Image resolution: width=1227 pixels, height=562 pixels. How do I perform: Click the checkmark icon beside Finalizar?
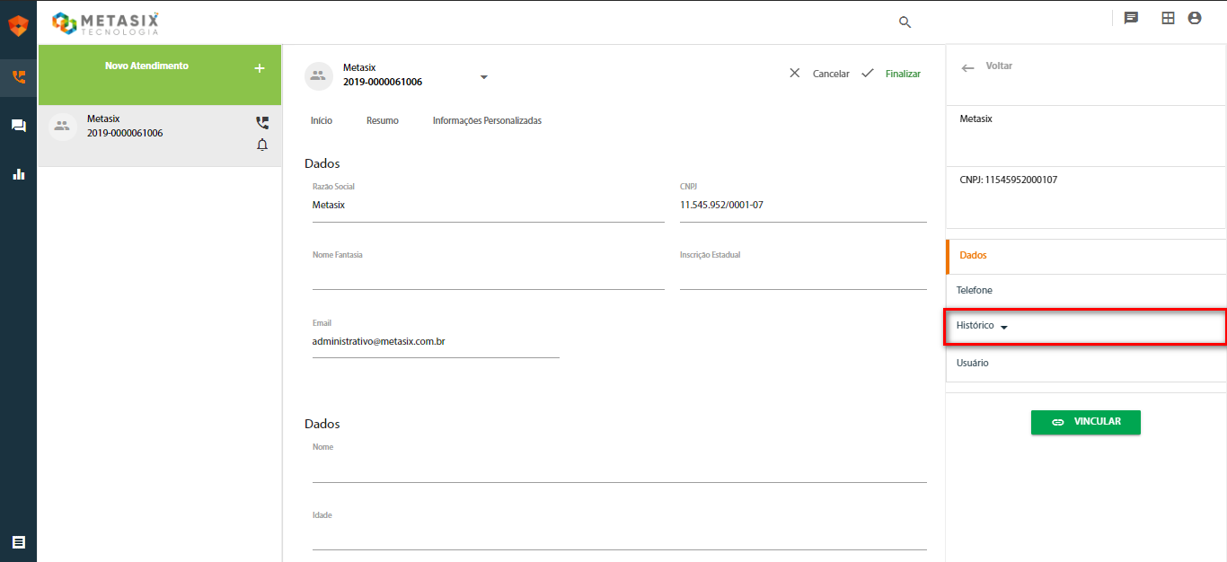coord(868,73)
